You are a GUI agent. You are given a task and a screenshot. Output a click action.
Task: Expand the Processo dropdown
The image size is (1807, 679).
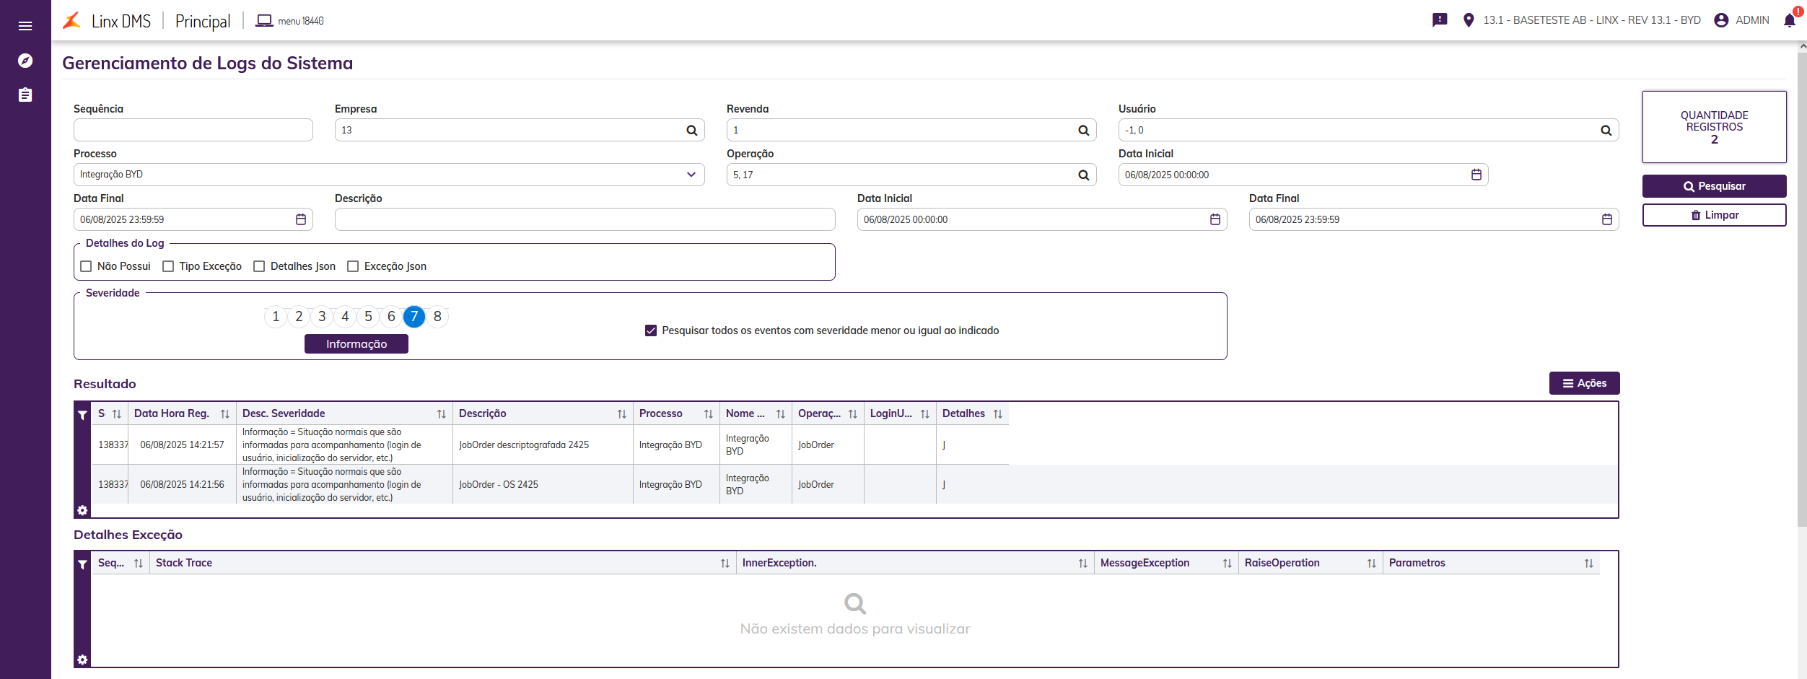(x=691, y=175)
